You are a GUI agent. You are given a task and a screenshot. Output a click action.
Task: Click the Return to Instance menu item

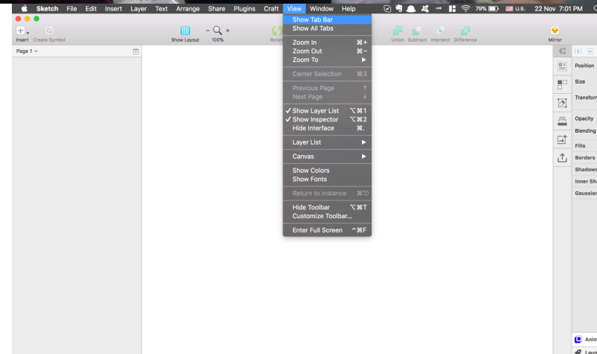[327, 193]
